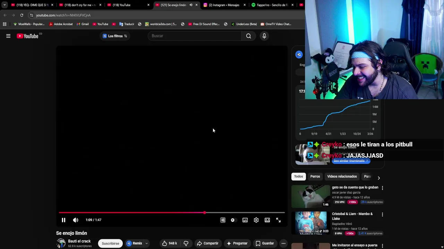This screenshot has width=444, height=249.
Task: Subscribe using the Suscribirse button
Action: click(110, 243)
